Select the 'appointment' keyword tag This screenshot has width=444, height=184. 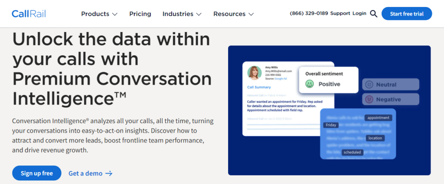point(379,117)
